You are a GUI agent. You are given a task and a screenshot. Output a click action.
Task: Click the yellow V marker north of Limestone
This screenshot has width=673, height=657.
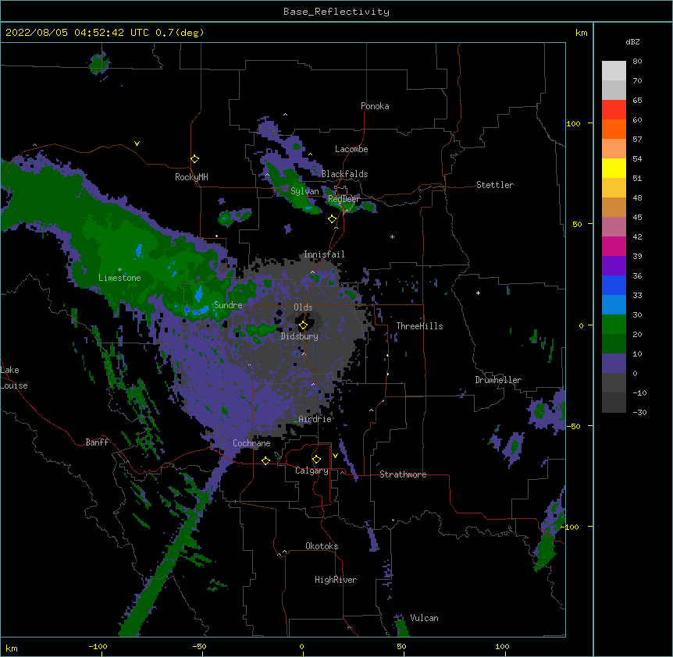tap(137, 144)
